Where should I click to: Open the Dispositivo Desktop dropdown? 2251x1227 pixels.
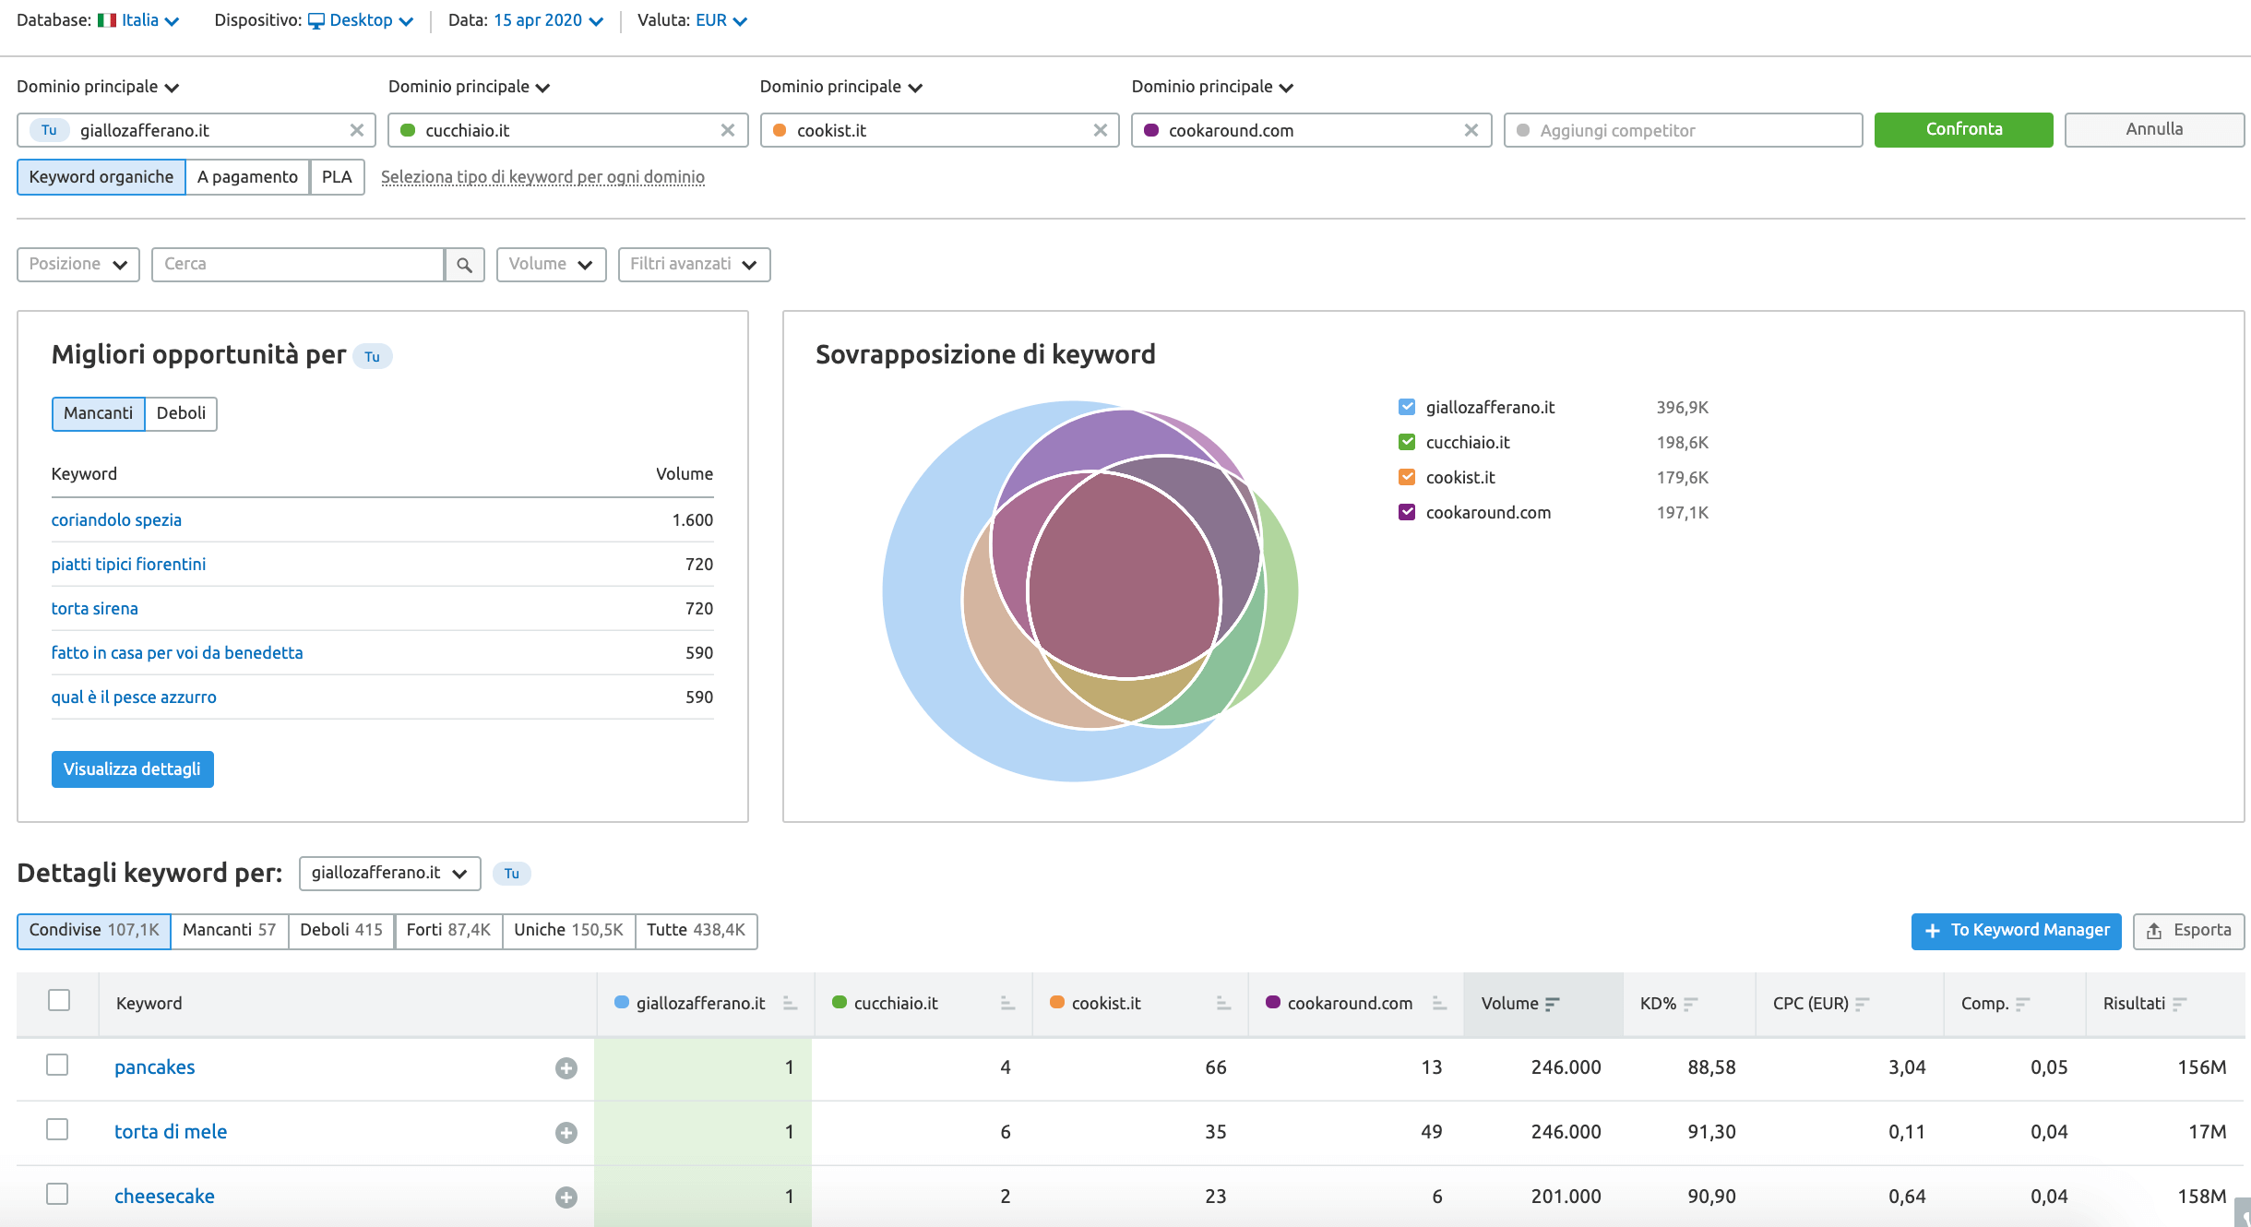coord(361,20)
